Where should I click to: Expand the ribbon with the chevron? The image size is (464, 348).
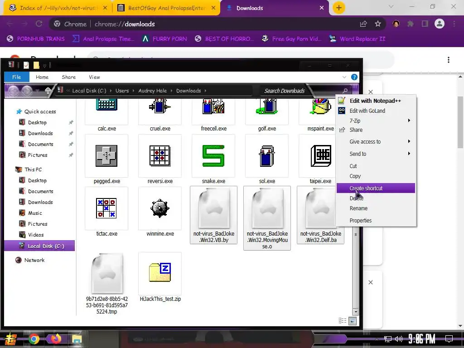344,77
